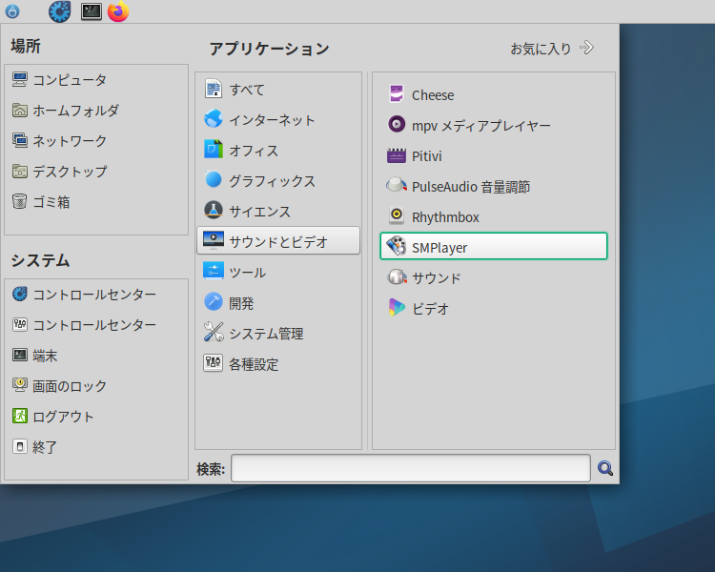Open the main menu icon in top panel

click(12, 11)
